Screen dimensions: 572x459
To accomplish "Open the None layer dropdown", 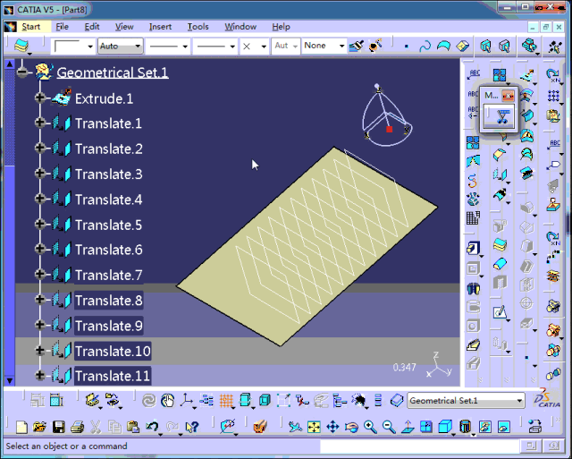I will pos(324,46).
